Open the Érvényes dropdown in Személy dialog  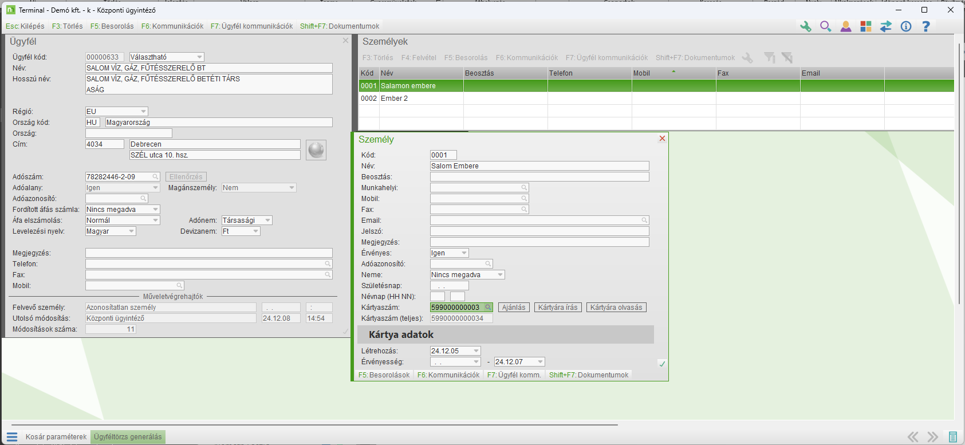click(464, 253)
